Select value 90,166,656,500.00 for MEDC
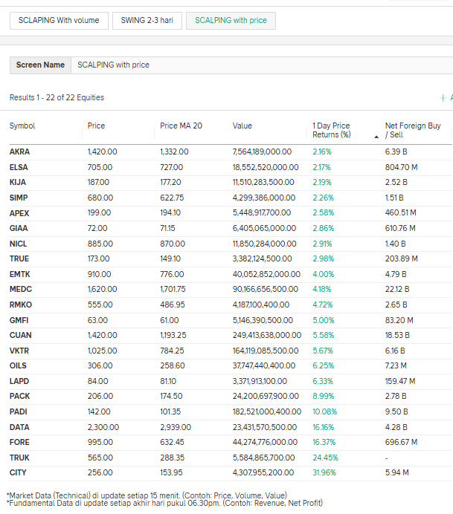This screenshot has height=514, width=453. click(266, 289)
